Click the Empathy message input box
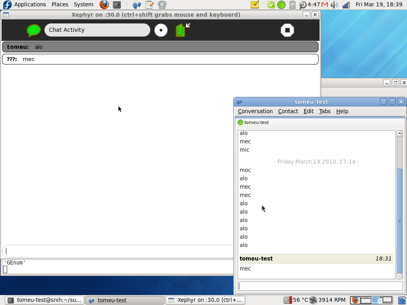Screen dimensions: 407x305 [x=320, y=286]
